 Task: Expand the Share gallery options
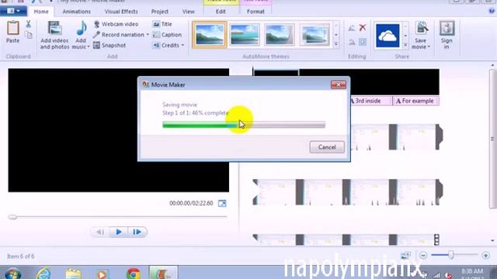click(x=405, y=45)
